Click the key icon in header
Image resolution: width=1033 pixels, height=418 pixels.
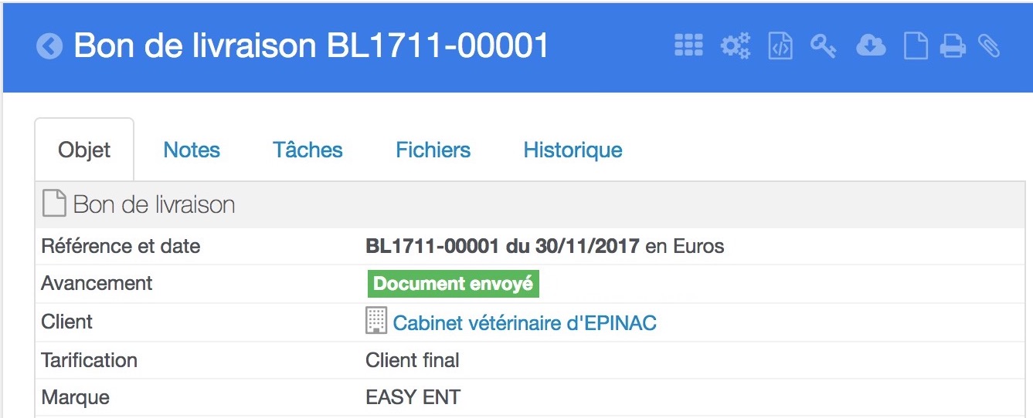824,46
